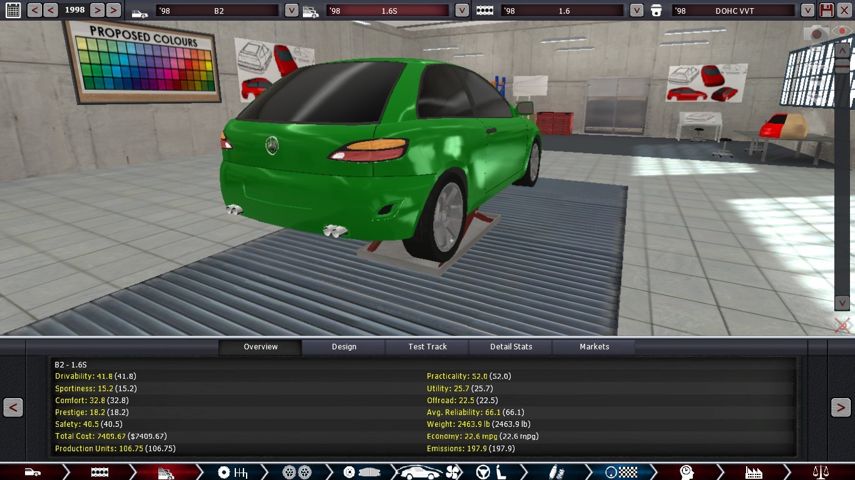Screen dimensions: 855x480
Task: Open the Markets tab
Action: [594, 347]
